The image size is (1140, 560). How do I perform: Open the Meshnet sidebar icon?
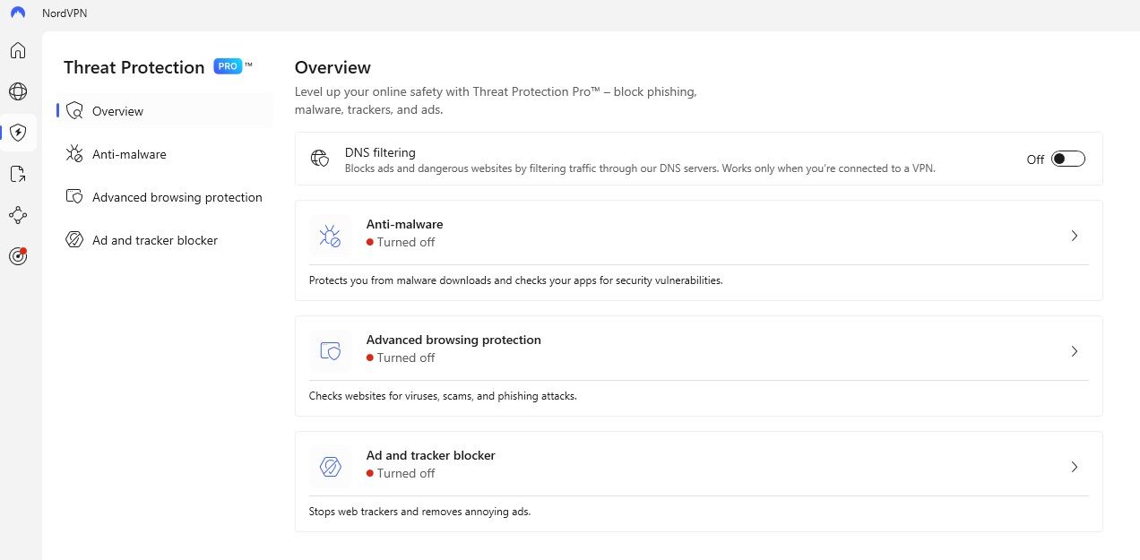click(18, 215)
